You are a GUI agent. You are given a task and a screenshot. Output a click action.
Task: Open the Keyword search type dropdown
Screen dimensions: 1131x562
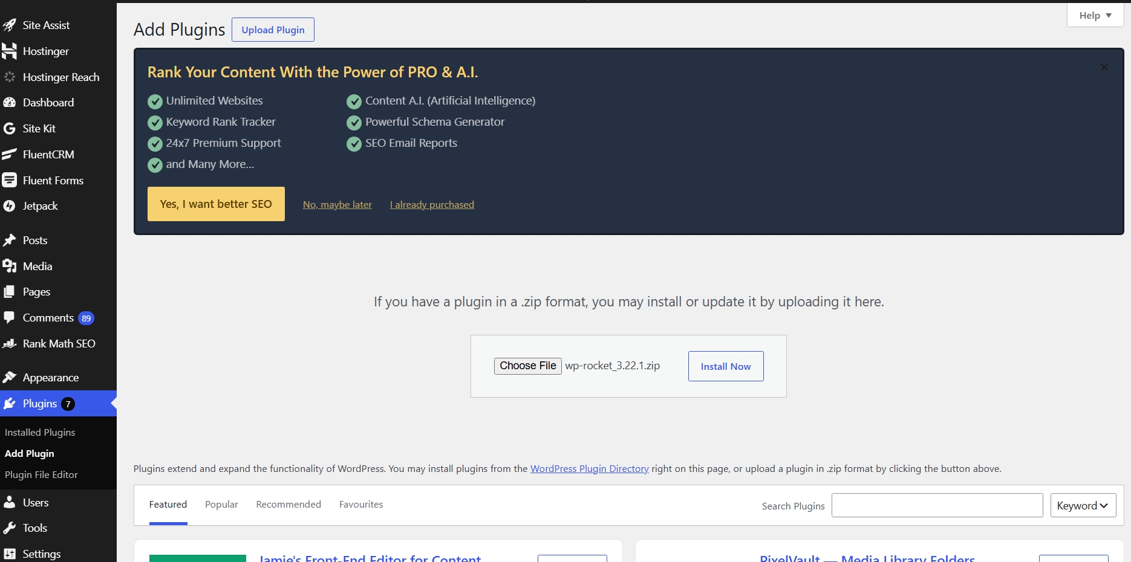click(1083, 506)
